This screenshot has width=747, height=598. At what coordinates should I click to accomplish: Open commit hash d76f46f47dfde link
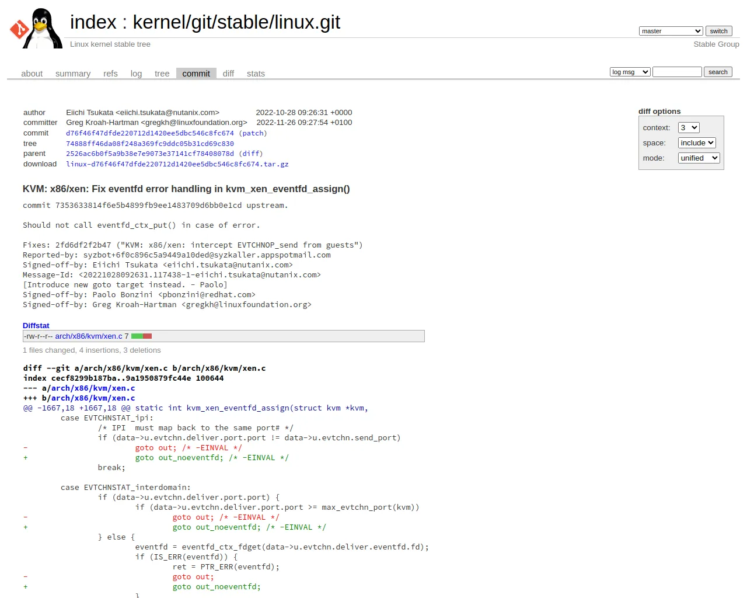click(150, 133)
